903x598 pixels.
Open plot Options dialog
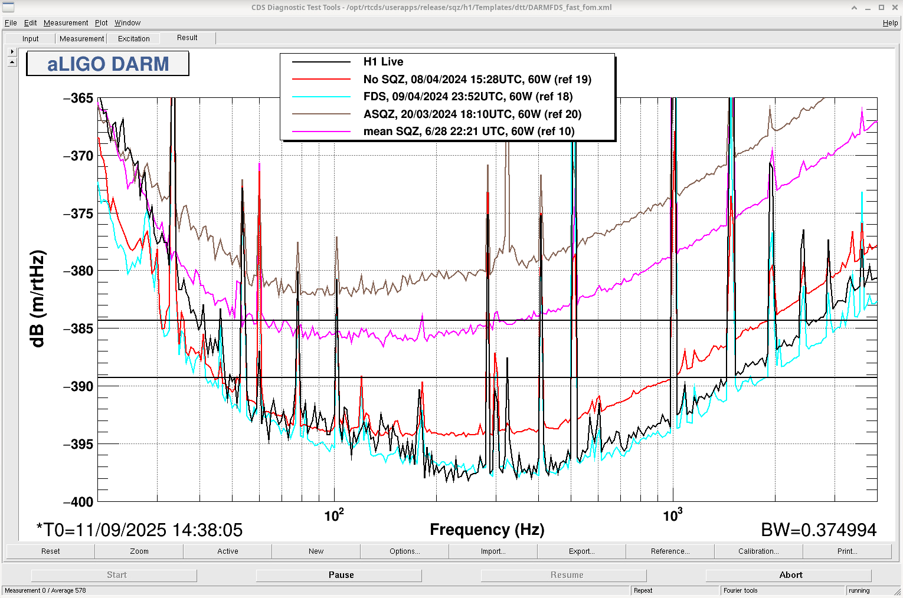[404, 551]
